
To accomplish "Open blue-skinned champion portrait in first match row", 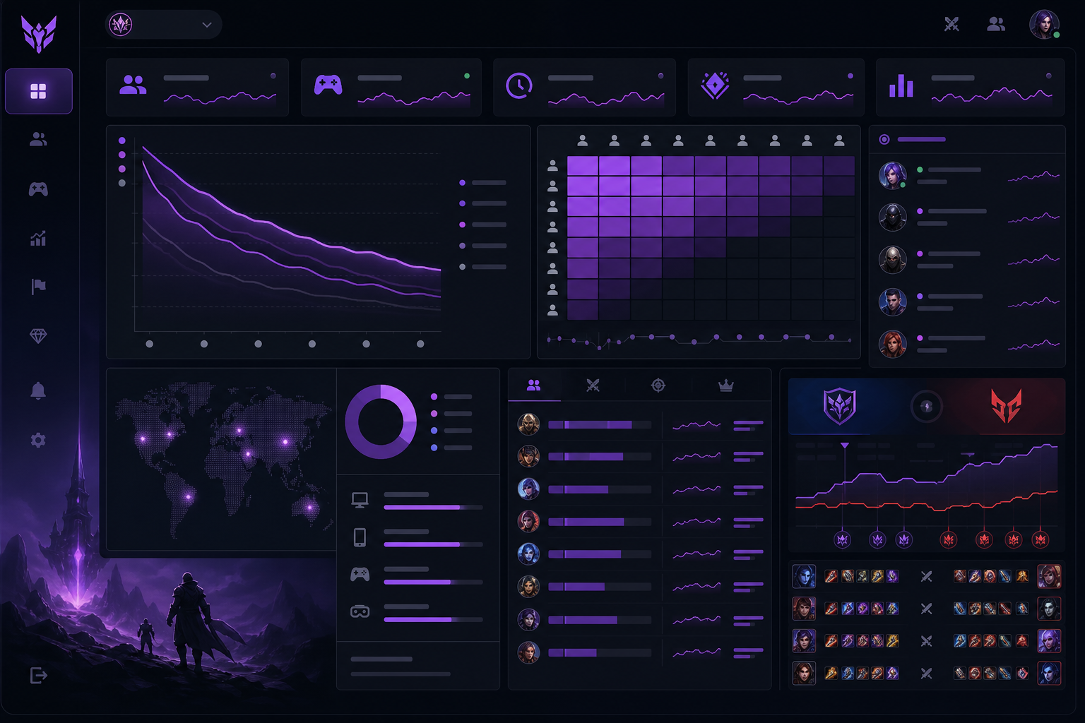I will click(804, 577).
